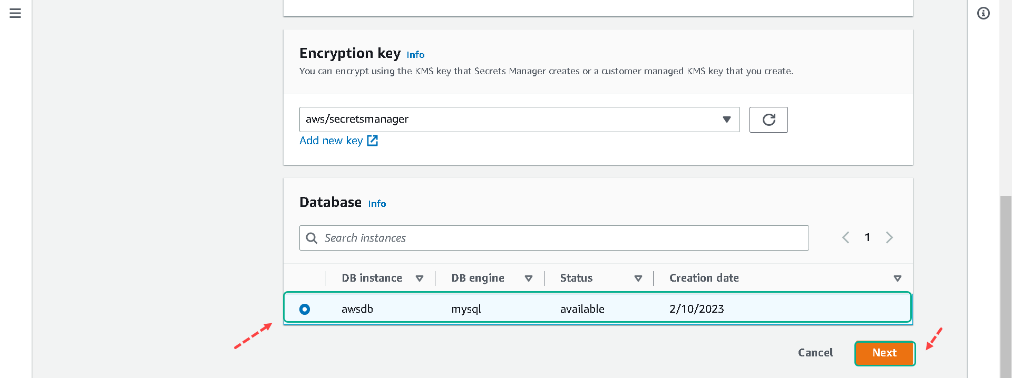Open Encryption key Info link
Screen dimensions: 1012x378
pyautogui.click(x=415, y=55)
